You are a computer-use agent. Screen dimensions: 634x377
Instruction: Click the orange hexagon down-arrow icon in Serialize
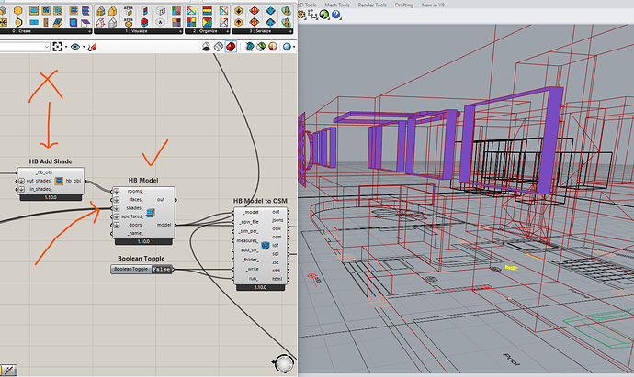239,10
